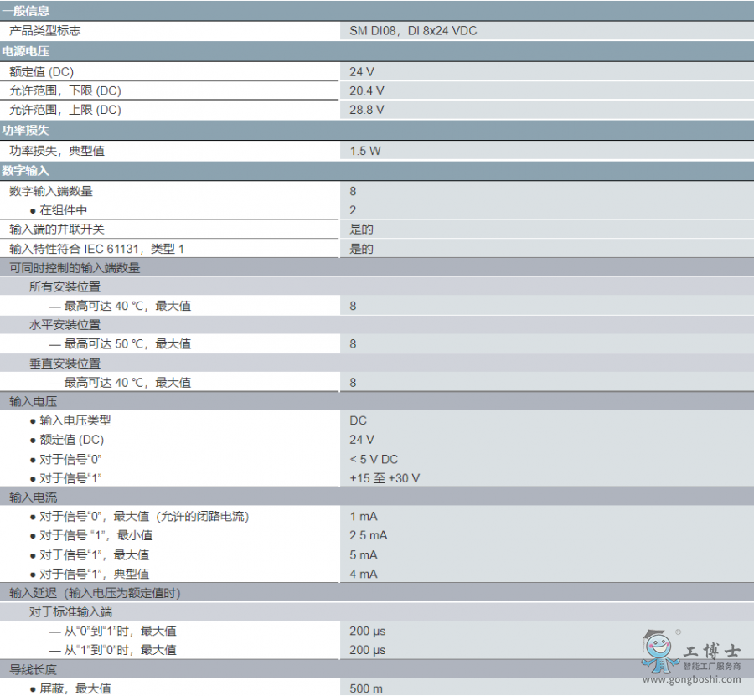Click the 工博士 brand name text

[x=712, y=651]
